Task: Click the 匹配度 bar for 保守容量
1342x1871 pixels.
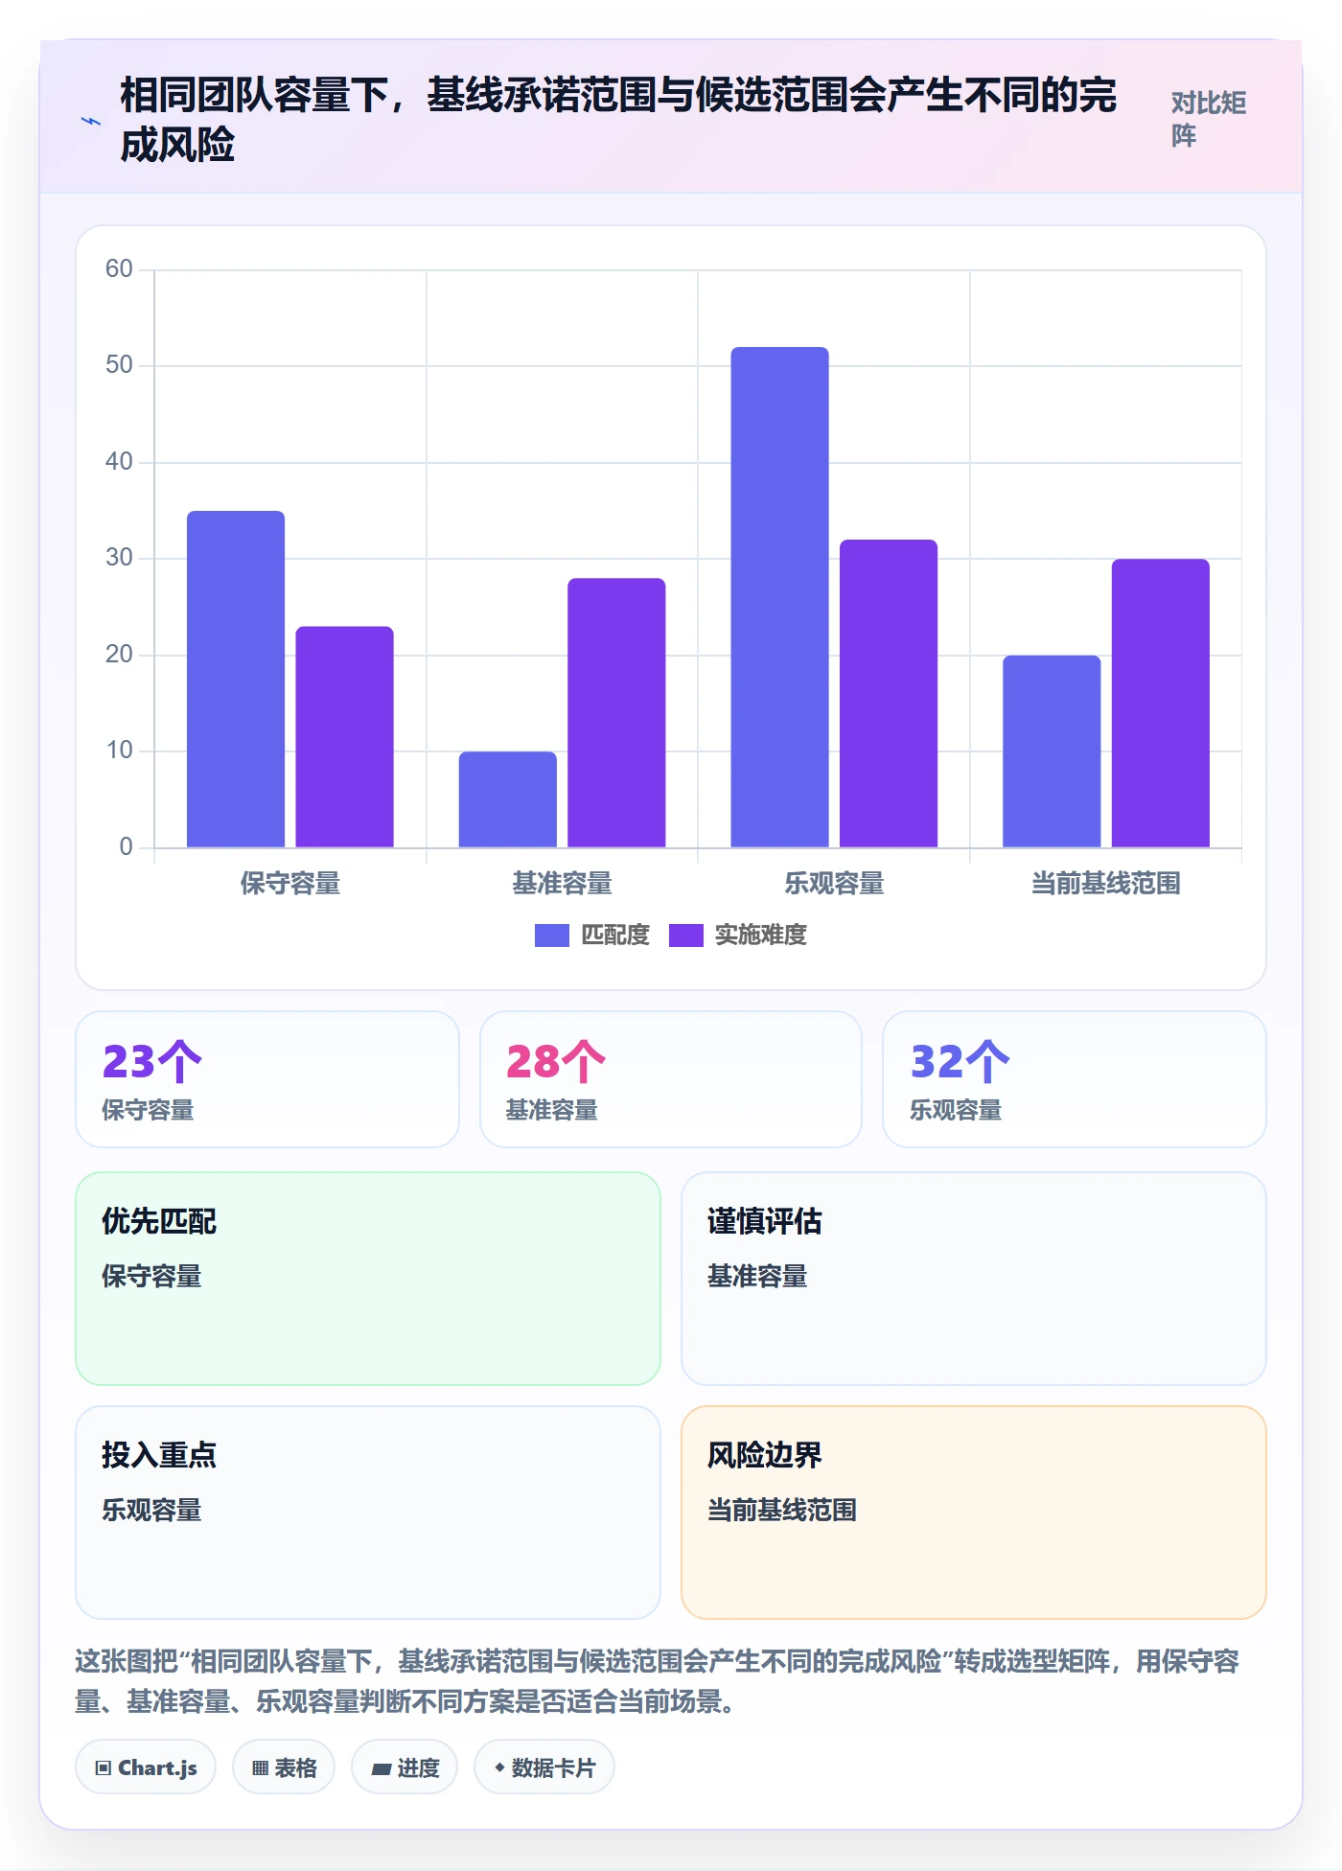Action: (x=236, y=680)
